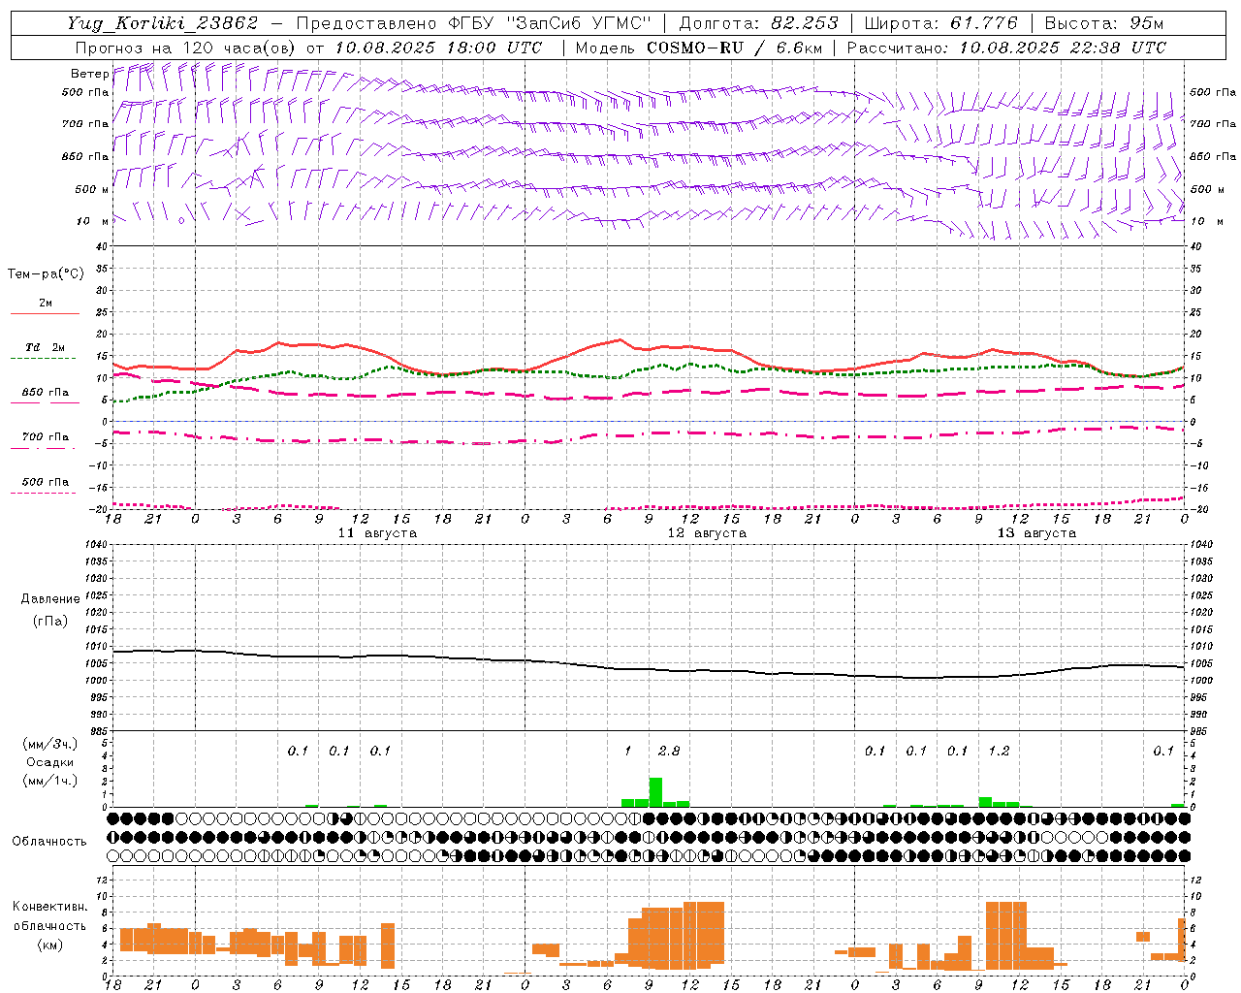Click the Ветер panel label

[90, 74]
